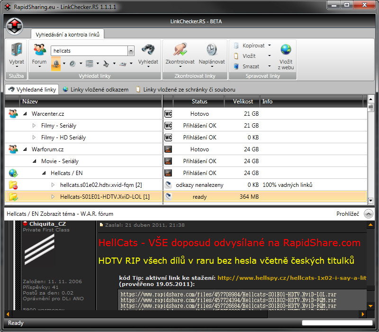The height and width of the screenshot is (332, 379).
Task: Click the Zkontrolovat hand-with-checkmark icon
Action: coord(180,50)
